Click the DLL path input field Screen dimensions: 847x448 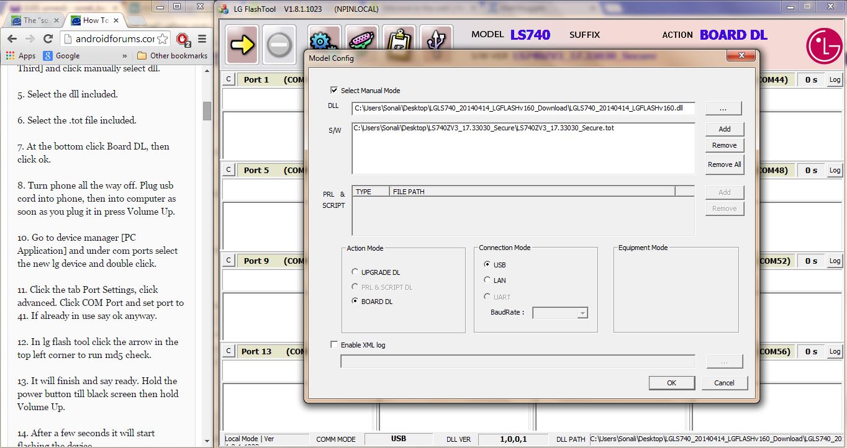pos(523,109)
